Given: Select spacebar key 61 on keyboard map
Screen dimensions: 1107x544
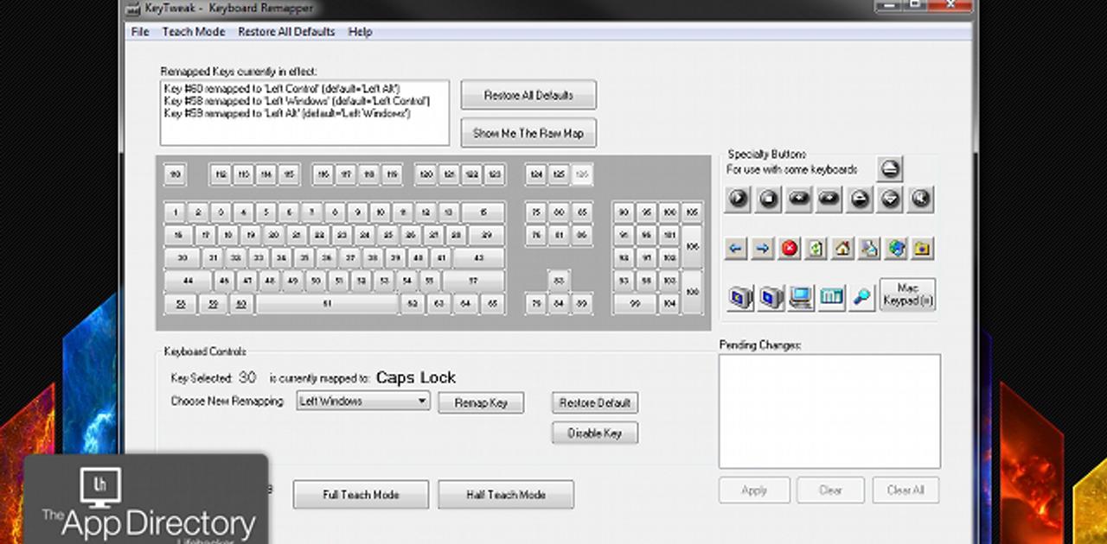Looking at the screenshot, I should coord(327,304).
